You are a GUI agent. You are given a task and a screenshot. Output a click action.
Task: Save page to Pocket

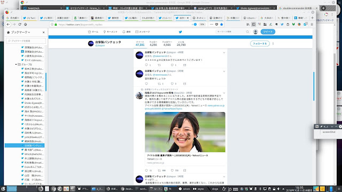[216, 25]
